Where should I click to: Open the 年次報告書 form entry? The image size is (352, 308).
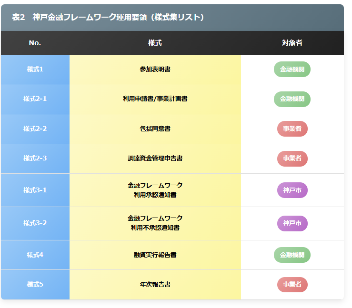pos(155,285)
